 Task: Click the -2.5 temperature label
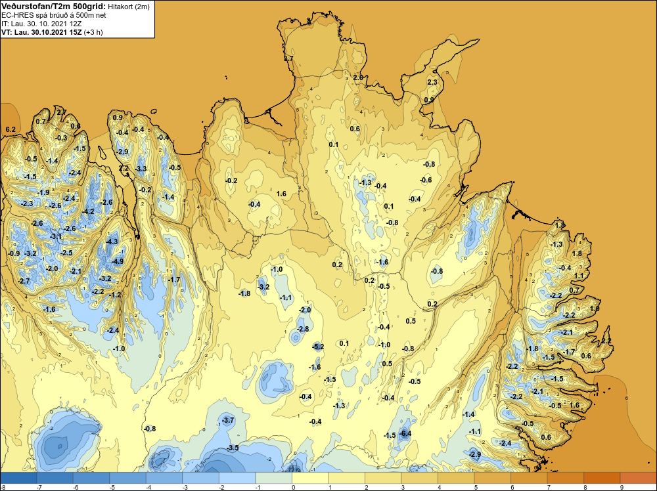click(x=66, y=253)
